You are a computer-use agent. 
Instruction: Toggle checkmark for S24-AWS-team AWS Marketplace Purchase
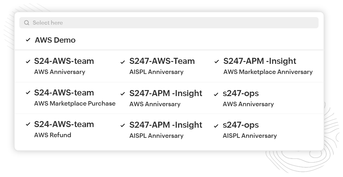28,93
